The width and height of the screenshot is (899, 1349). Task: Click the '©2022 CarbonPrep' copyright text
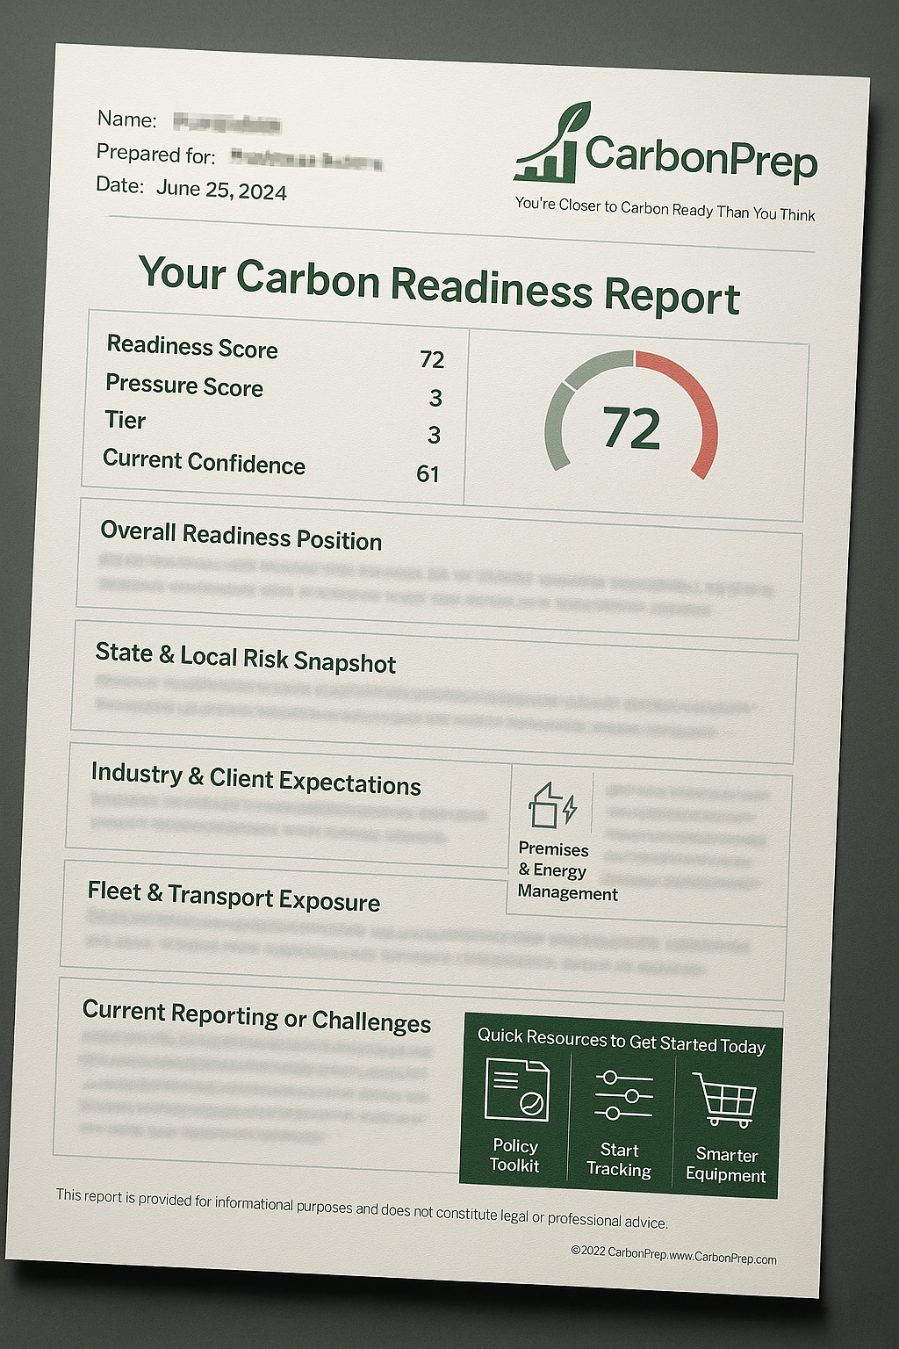(x=619, y=1252)
